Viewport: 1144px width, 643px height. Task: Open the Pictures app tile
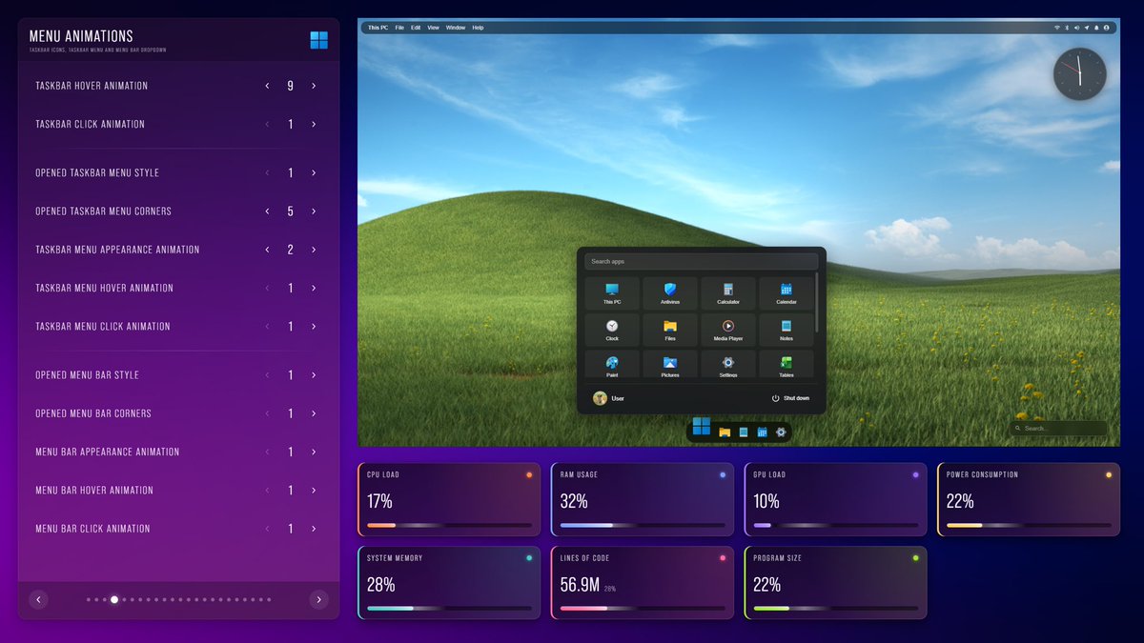pyautogui.click(x=670, y=365)
